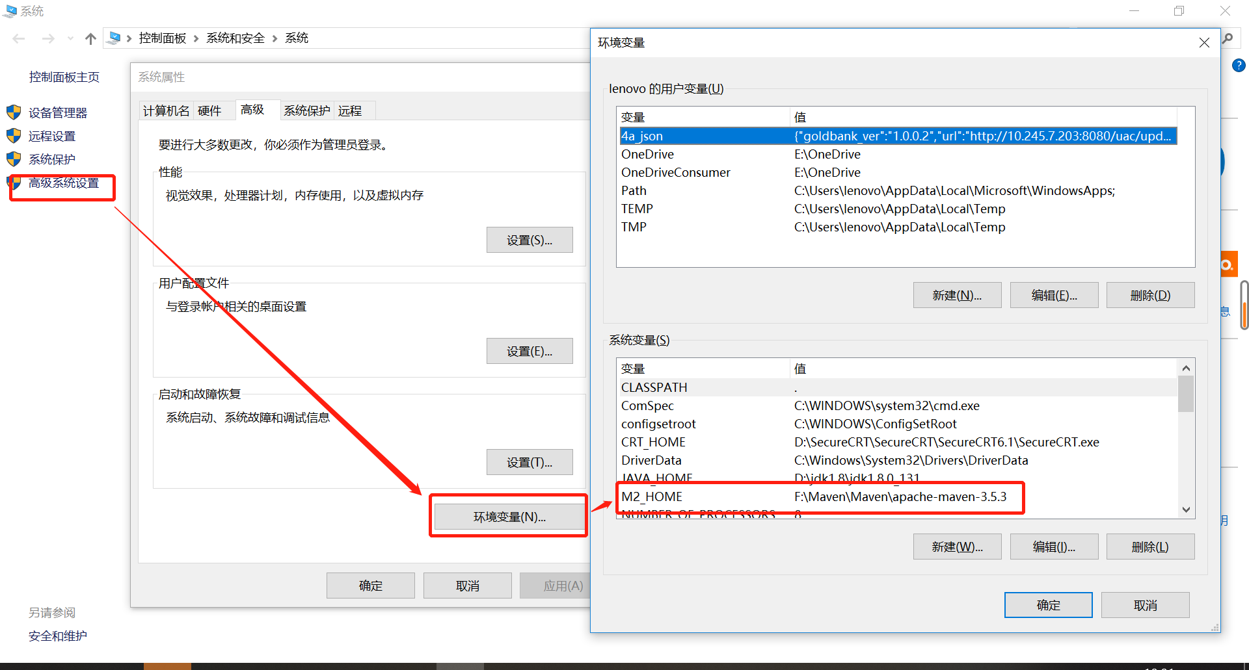
Task: Open 高级系统设置 link
Action: click(x=64, y=183)
